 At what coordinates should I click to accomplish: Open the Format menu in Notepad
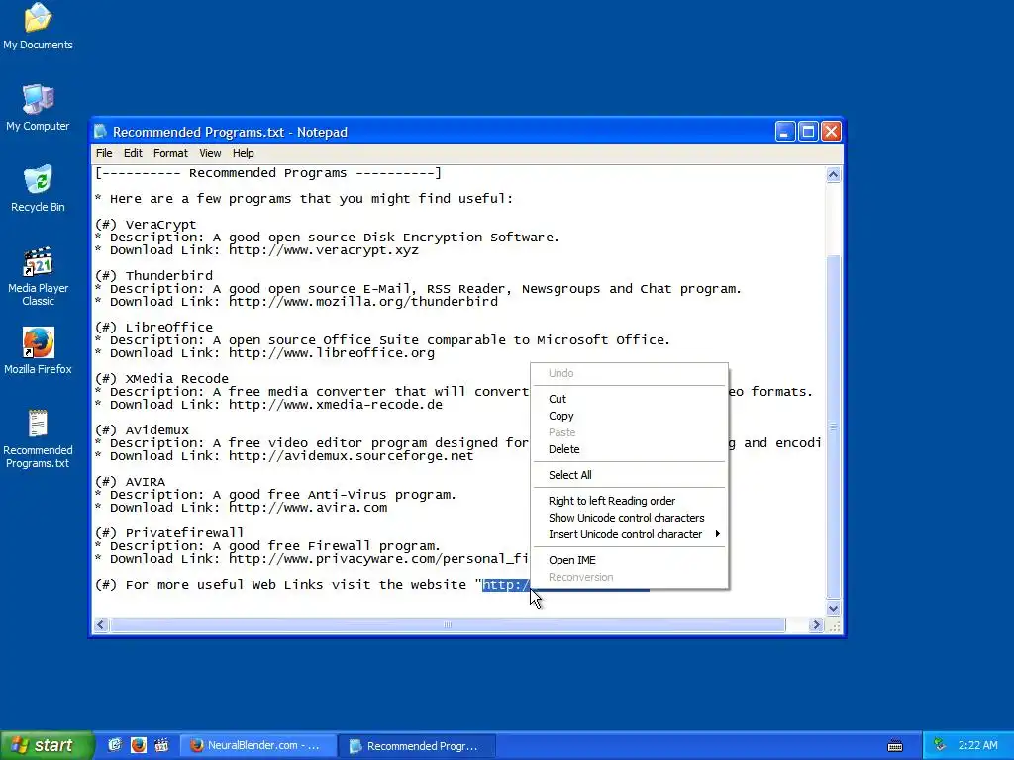(170, 153)
